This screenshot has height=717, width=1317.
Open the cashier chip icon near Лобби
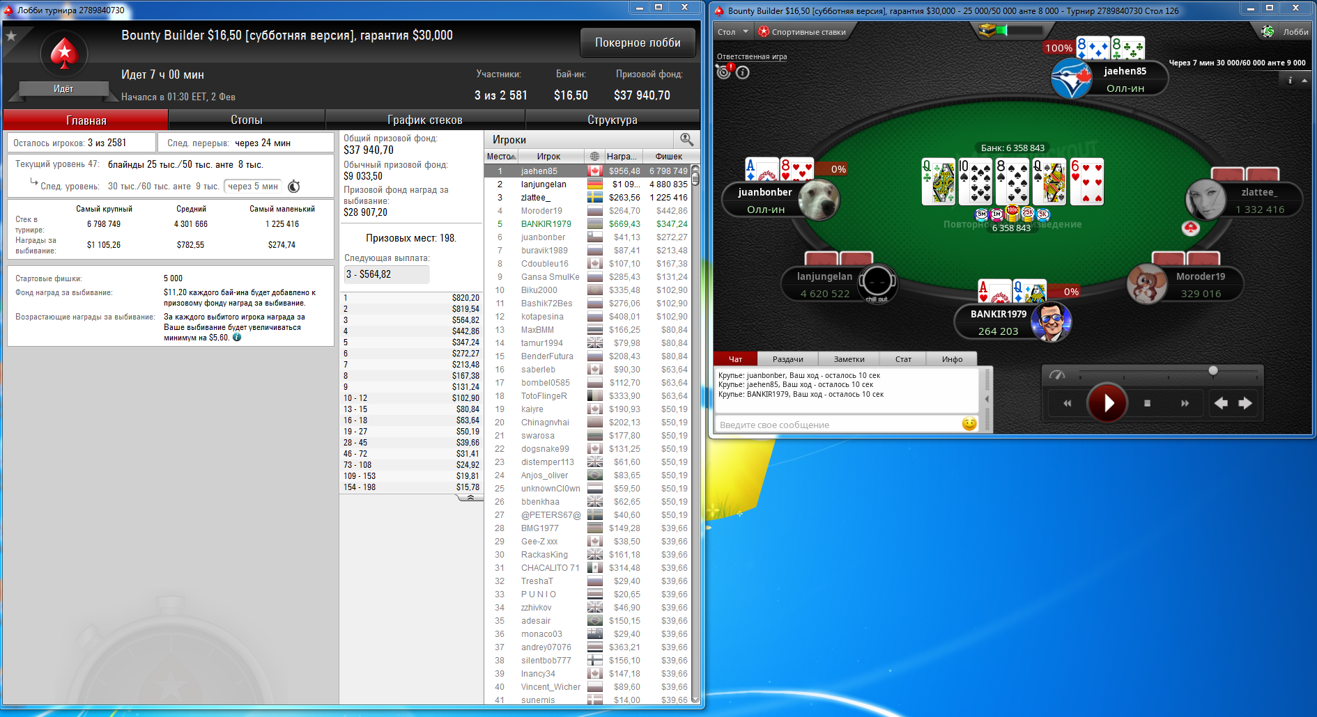click(x=1268, y=31)
